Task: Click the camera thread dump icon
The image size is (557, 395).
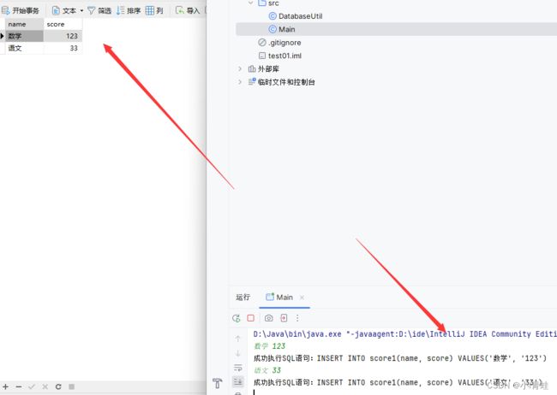Action: (269, 318)
